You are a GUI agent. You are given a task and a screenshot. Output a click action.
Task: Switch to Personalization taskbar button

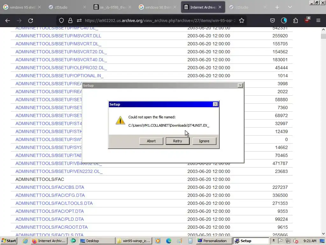[x=214, y=241]
